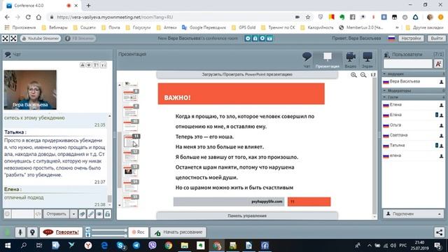Open Загрузить/Проиграть PowerPoint презентацию panel
The width and height of the screenshot is (448, 252).
tap(247, 75)
